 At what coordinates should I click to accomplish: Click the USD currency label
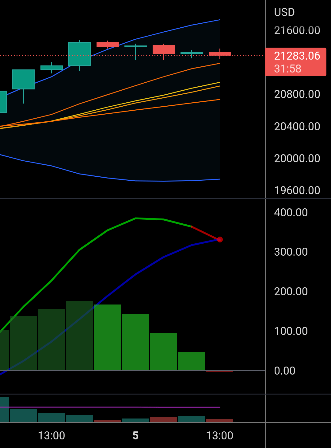(284, 12)
